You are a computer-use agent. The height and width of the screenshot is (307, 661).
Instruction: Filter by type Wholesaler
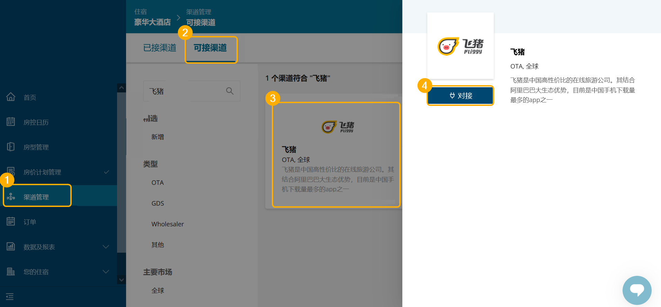168,224
